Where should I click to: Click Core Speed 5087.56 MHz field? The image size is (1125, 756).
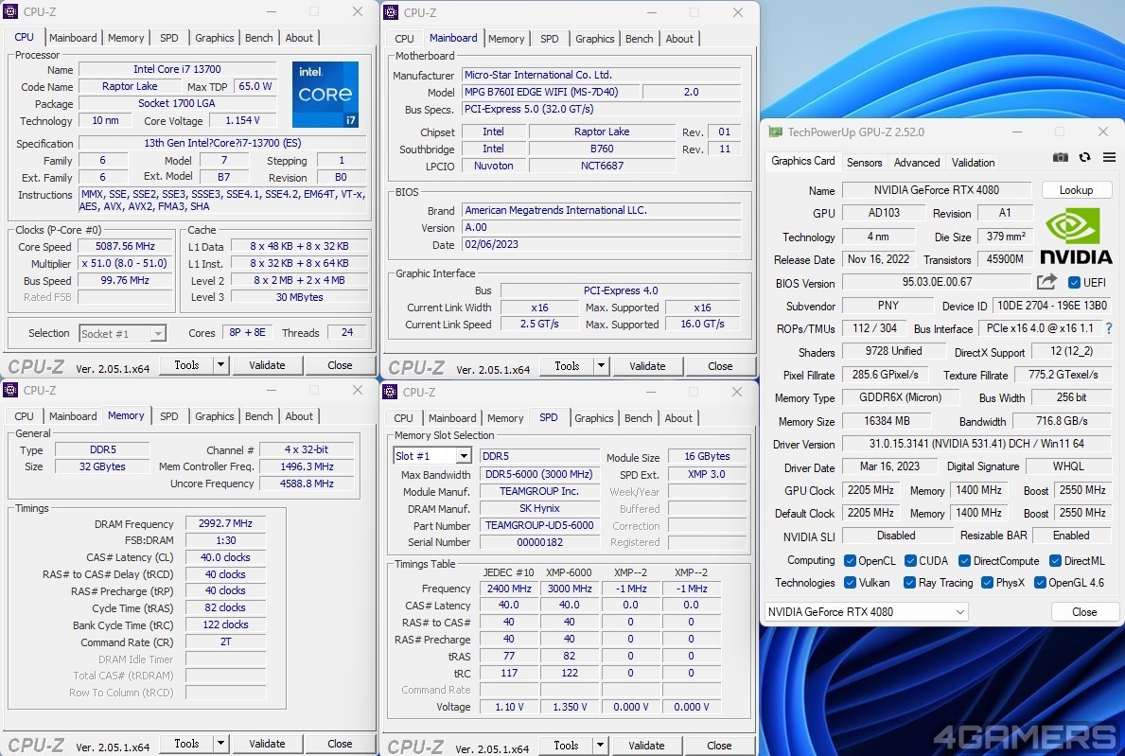click(126, 246)
